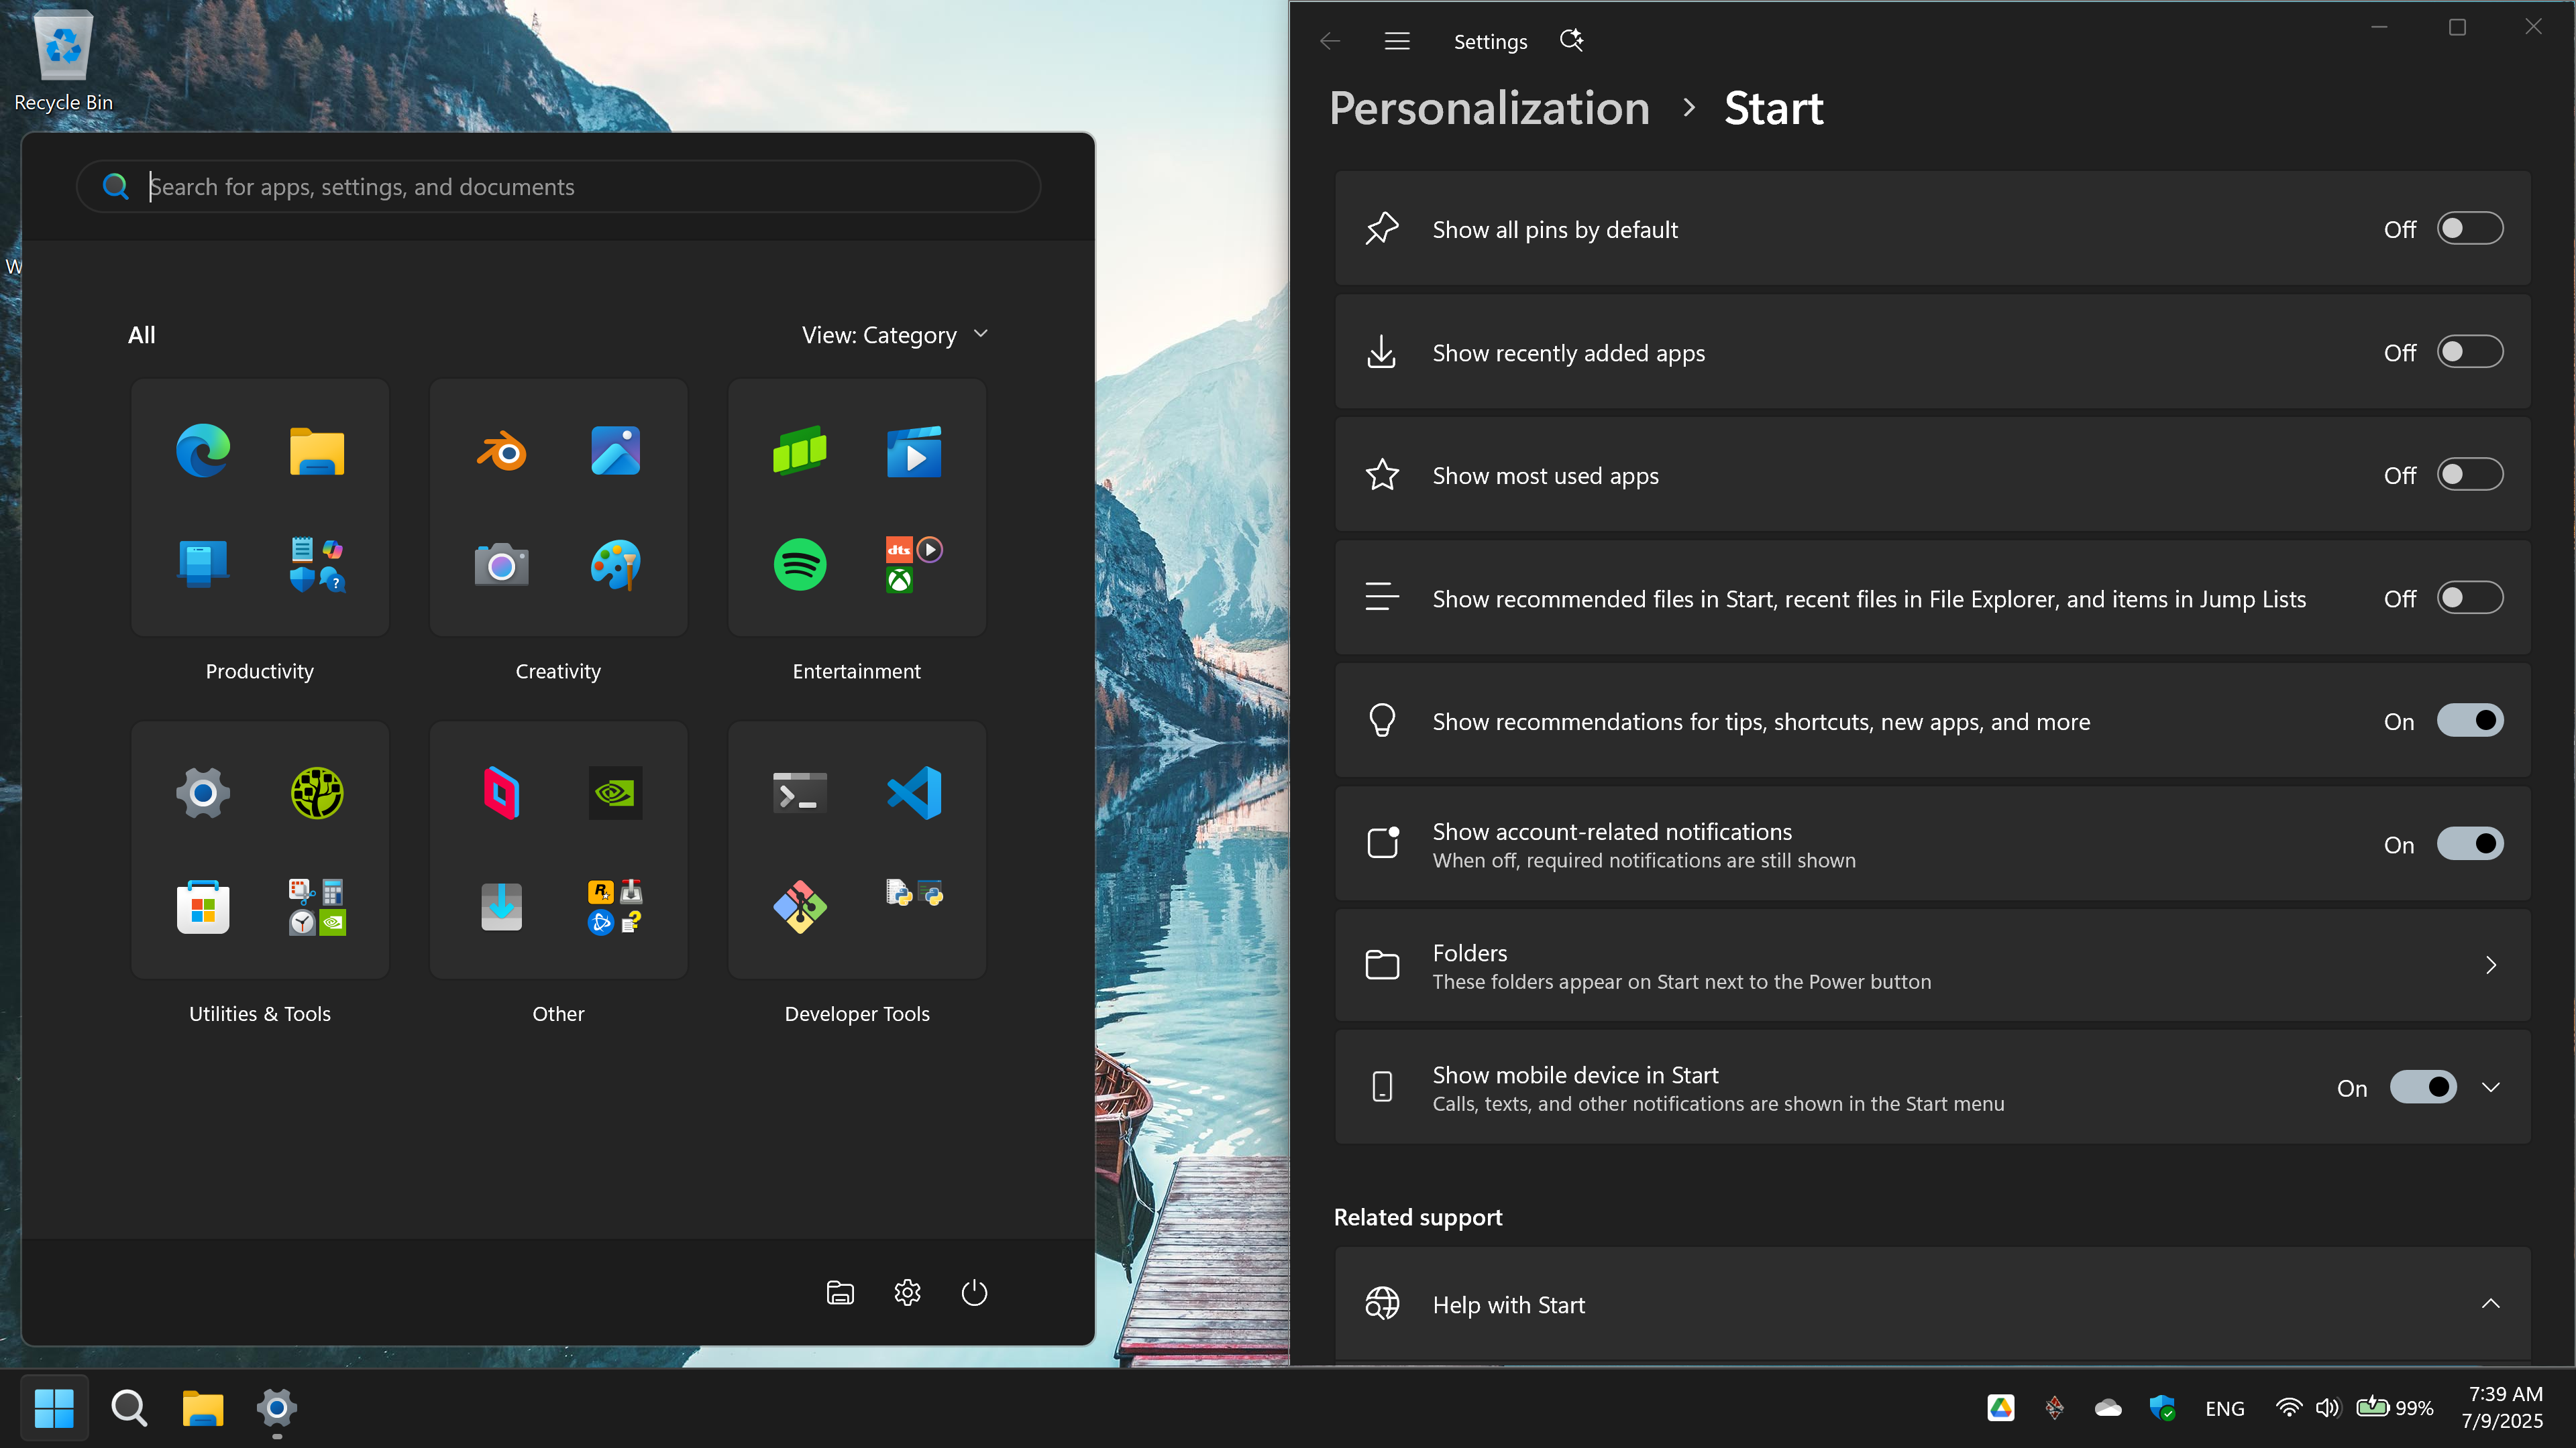Screen dimensions: 2576x1448
Task: Open File Explorer from the taskbar
Action: click(x=203, y=1408)
